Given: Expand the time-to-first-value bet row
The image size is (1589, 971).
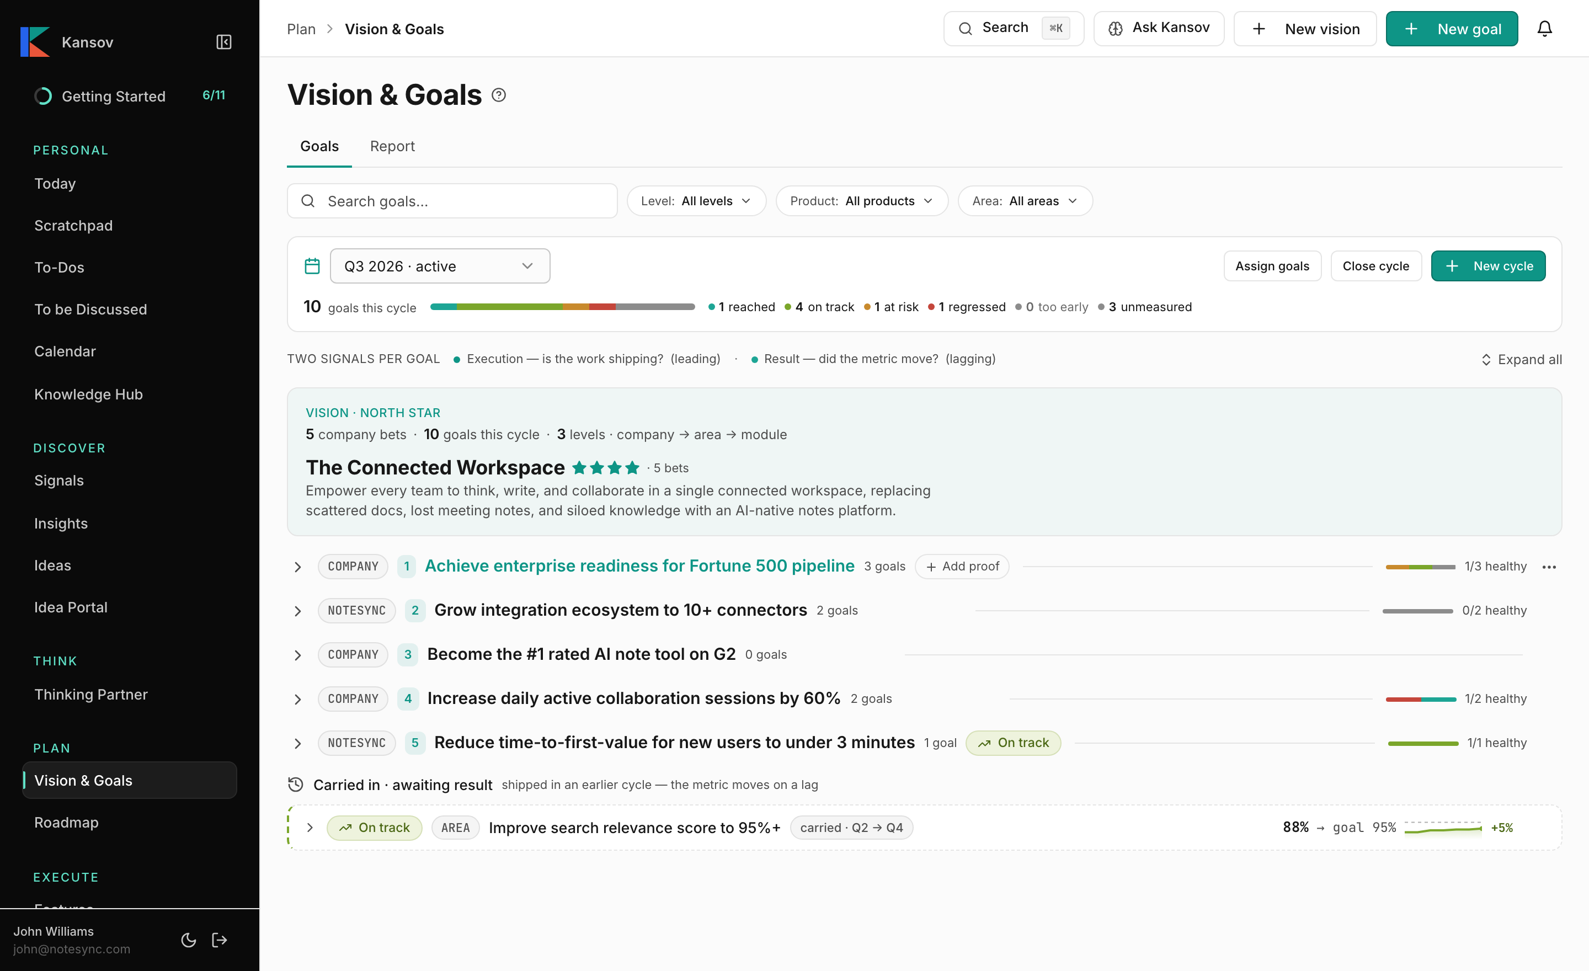Looking at the screenshot, I should click(298, 743).
